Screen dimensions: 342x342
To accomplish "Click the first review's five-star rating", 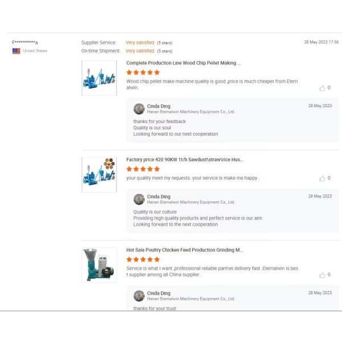I will (143, 72).
